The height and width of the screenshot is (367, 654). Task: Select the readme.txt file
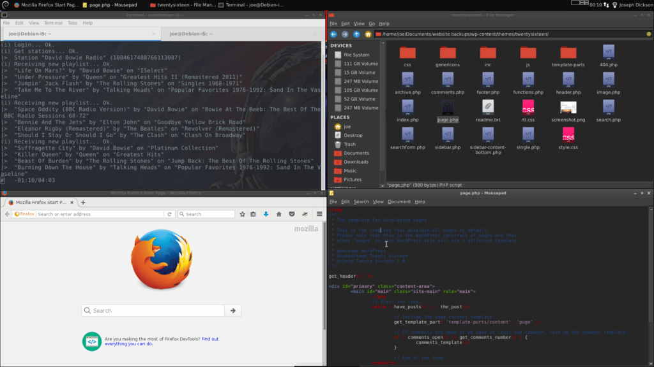click(x=487, y=111)
